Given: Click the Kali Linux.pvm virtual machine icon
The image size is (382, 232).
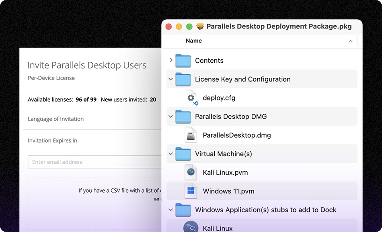Looking at the screenshot, I should tap(190, 172).
